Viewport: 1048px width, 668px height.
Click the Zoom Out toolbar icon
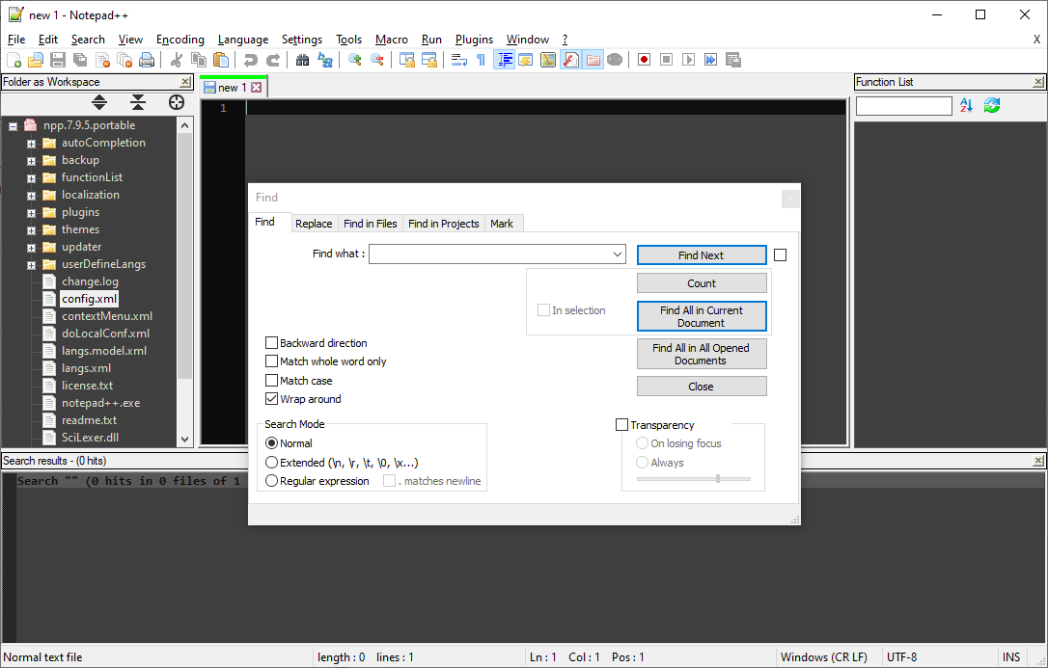coord(377,60)
